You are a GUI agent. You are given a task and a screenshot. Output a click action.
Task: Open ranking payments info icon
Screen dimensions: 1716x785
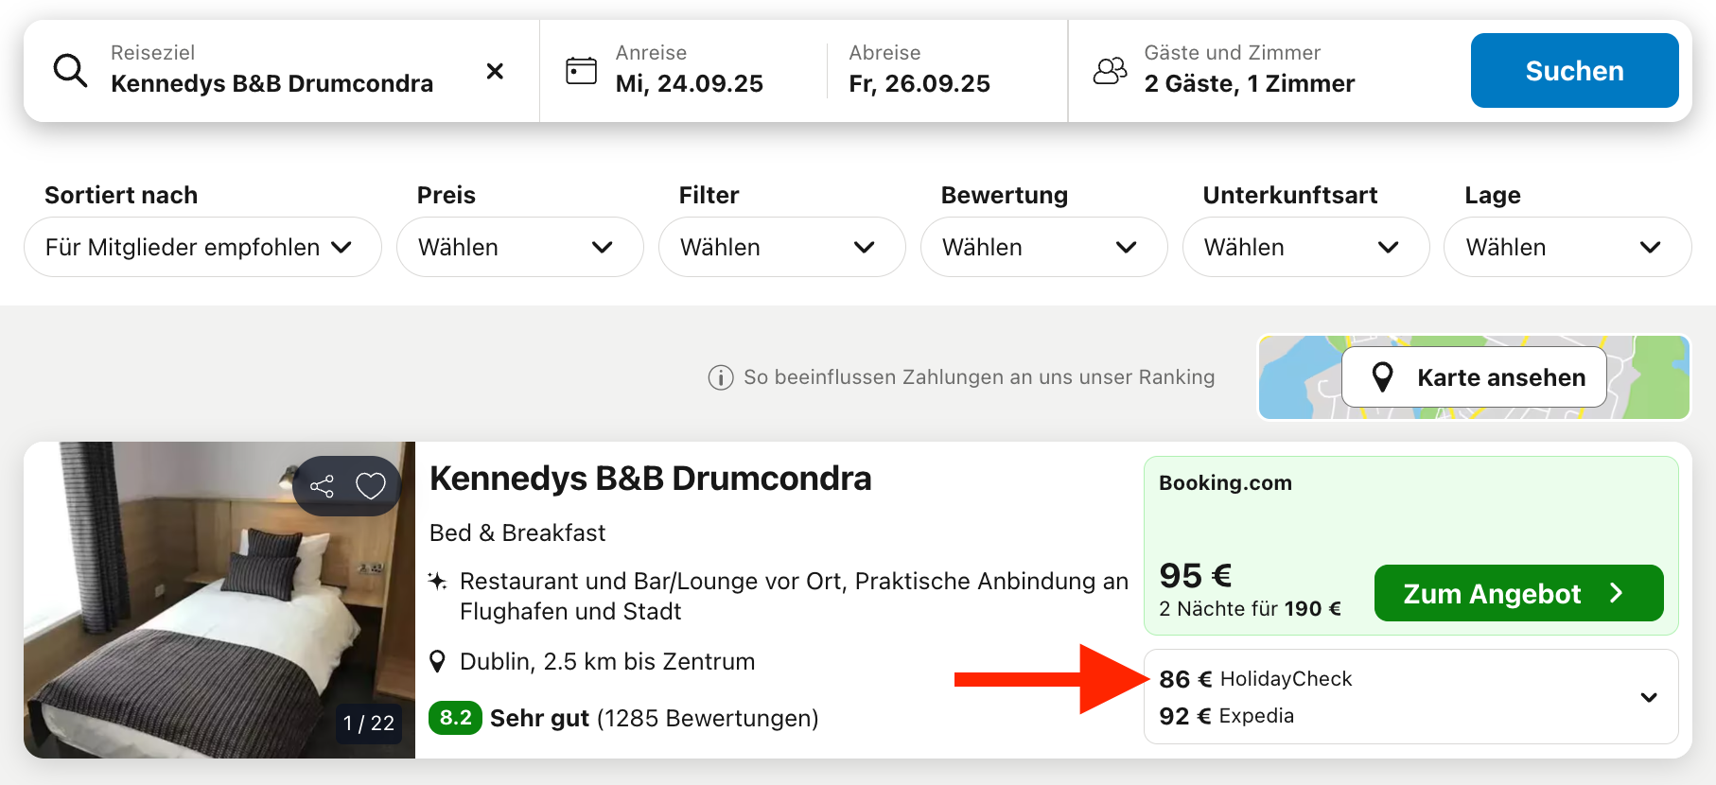[721, 377]
